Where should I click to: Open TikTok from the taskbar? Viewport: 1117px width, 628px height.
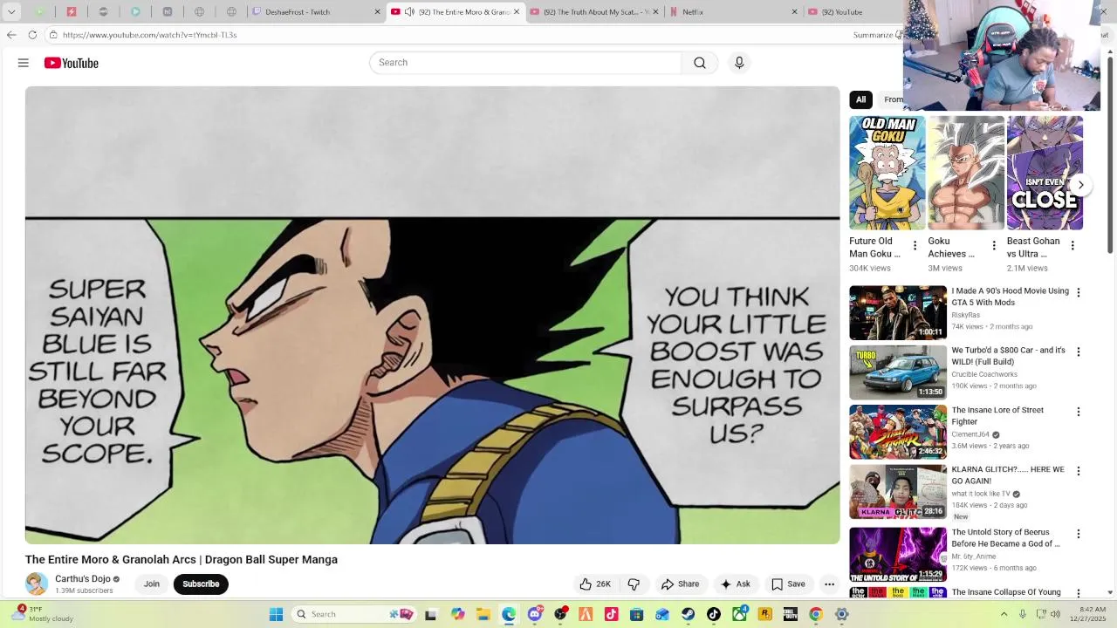click(714, 614)
